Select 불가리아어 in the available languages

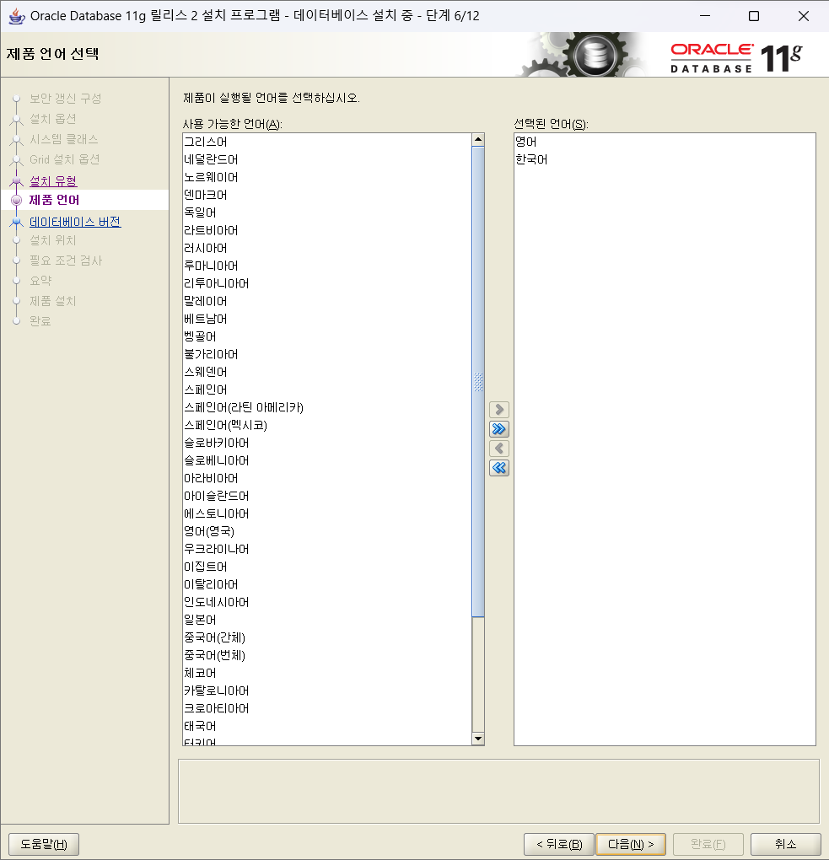click(327, 354)
